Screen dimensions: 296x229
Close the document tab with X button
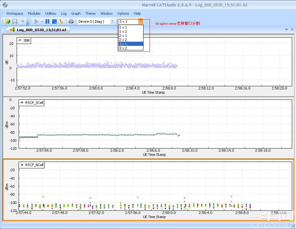pos(292,30)
